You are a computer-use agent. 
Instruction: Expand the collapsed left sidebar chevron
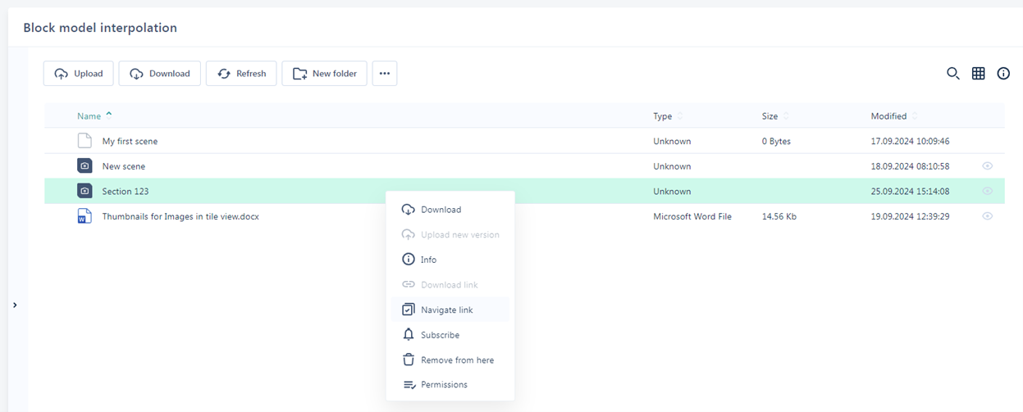[15, 306]
